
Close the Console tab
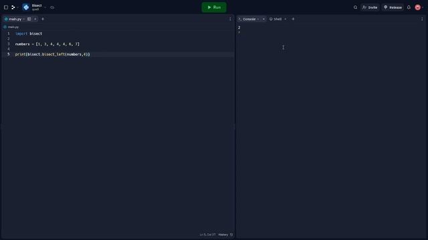coord(263,19)
